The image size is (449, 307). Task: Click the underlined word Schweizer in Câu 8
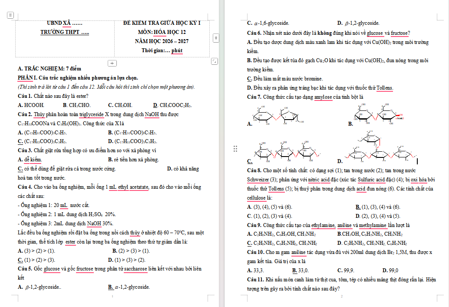pyautogui.click(x=258, y=180)
